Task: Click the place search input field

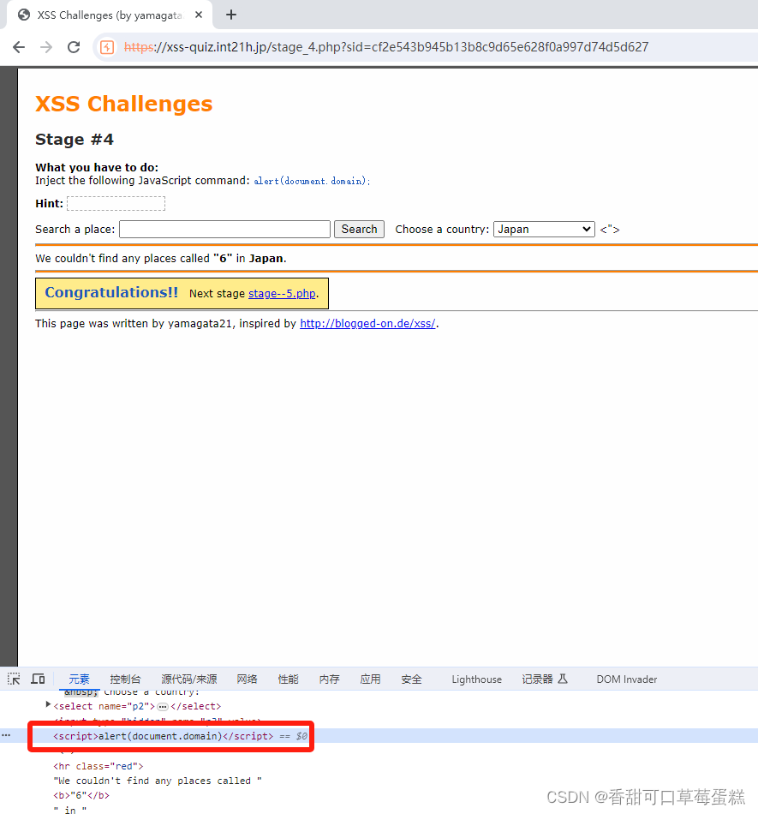Action: [224, 229]
